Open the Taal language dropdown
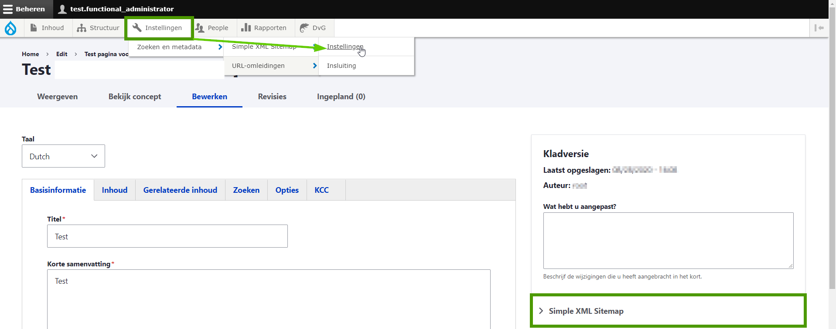This screenshot has height=329, width=836. [x=63, y=156]
